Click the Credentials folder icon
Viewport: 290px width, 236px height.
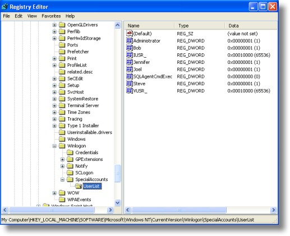tap(70, 152)
